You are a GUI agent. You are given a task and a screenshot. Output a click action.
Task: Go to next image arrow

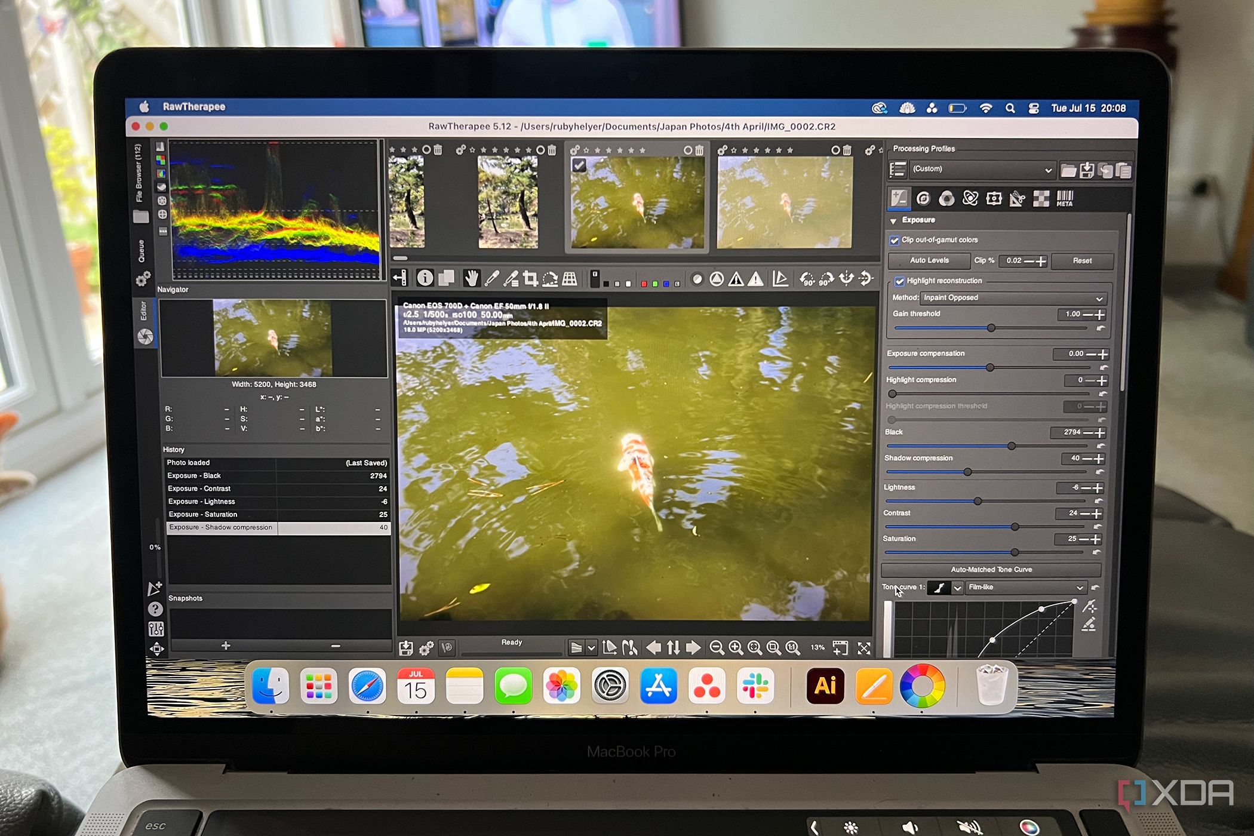tap(693, 648)
